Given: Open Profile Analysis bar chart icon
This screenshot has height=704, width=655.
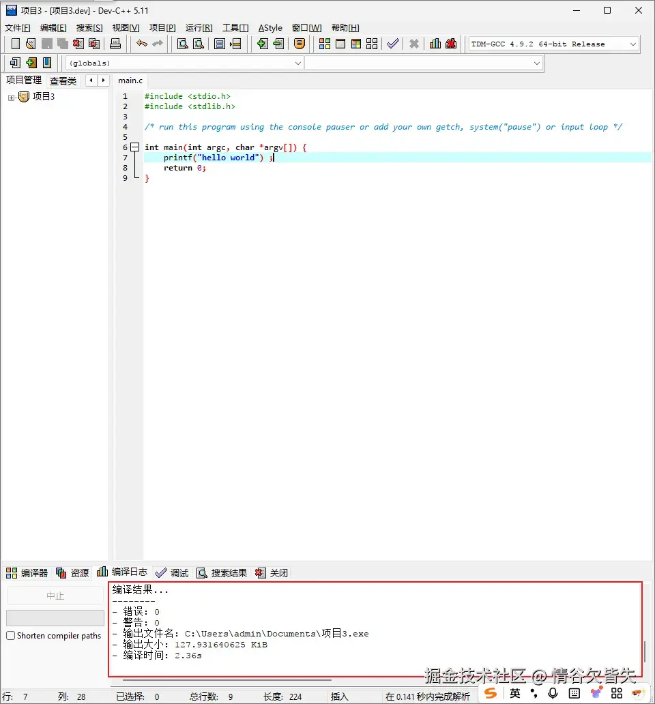Looking at the screenshot, I should click(x=435, y=44).
